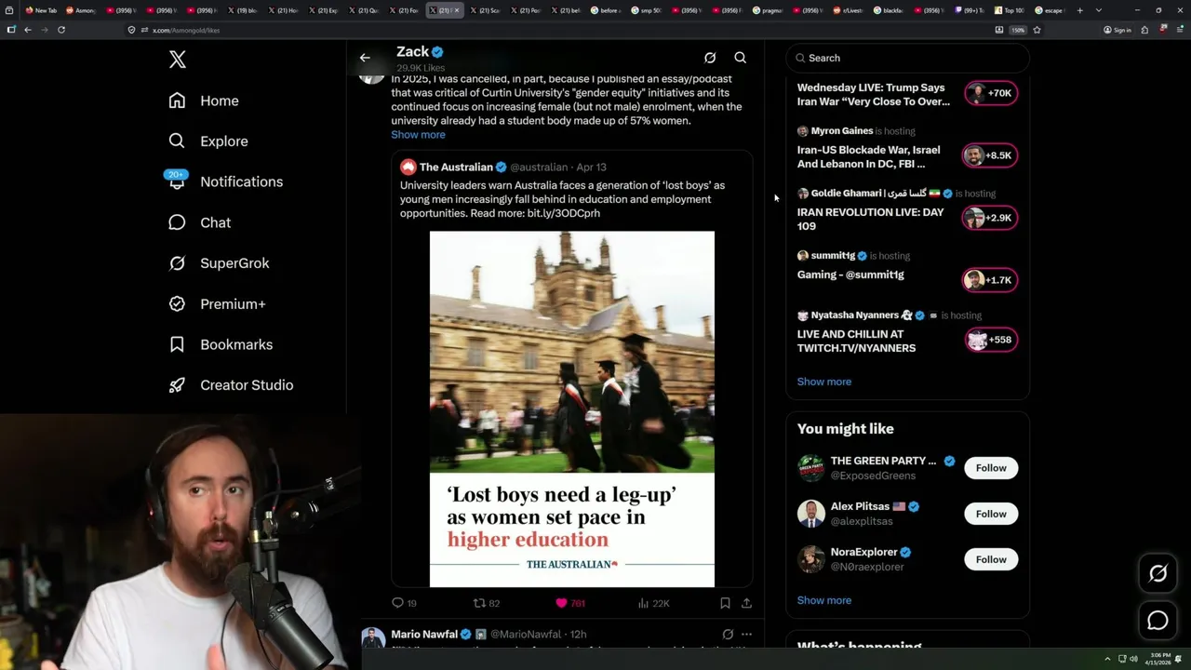This screenshot has height=670, width=1191.
Task: Open Alex Plitsas avatar
Action: (811, 514)
